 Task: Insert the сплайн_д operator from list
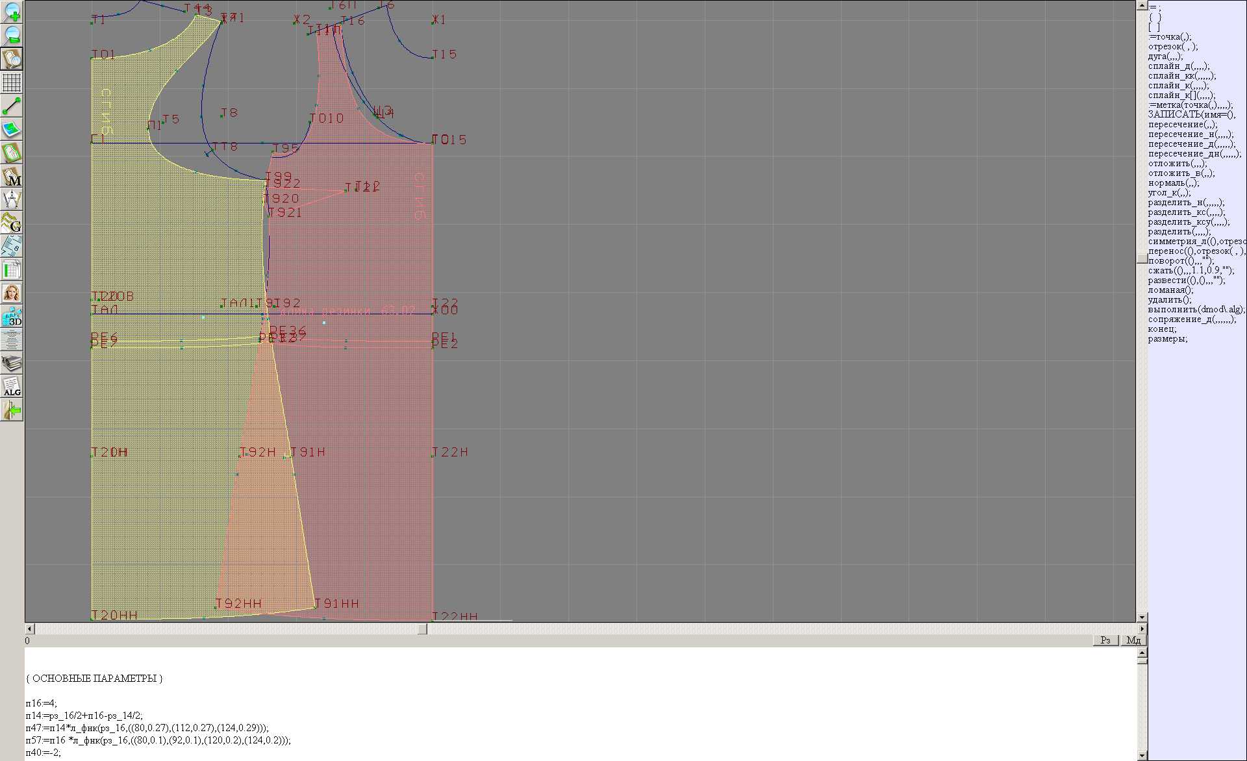(x=1178, y=66)
